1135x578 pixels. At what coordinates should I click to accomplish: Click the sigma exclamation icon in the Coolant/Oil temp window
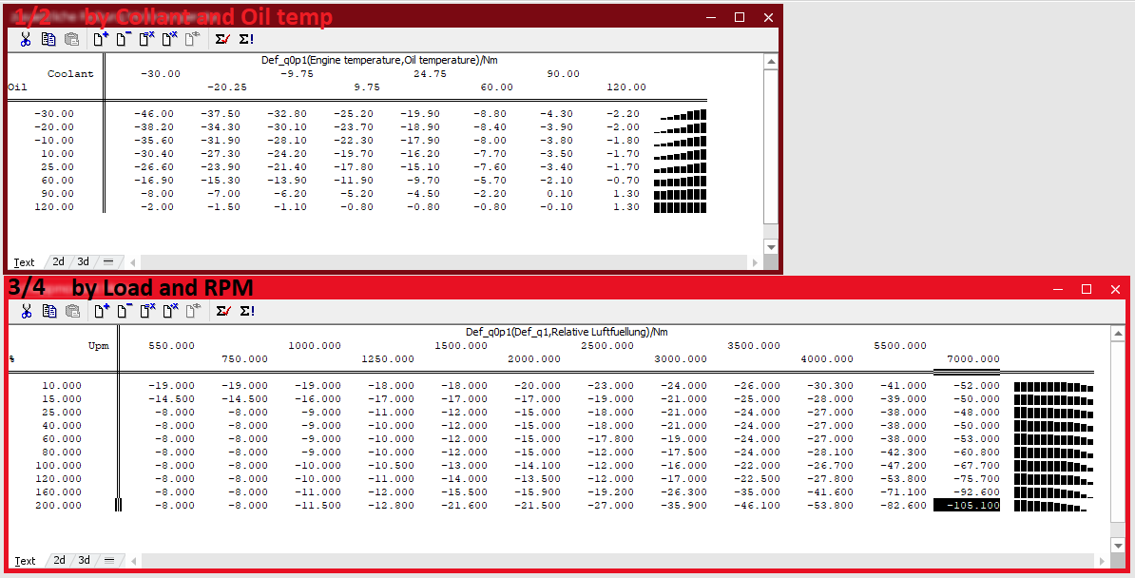[x=246, y=39]
